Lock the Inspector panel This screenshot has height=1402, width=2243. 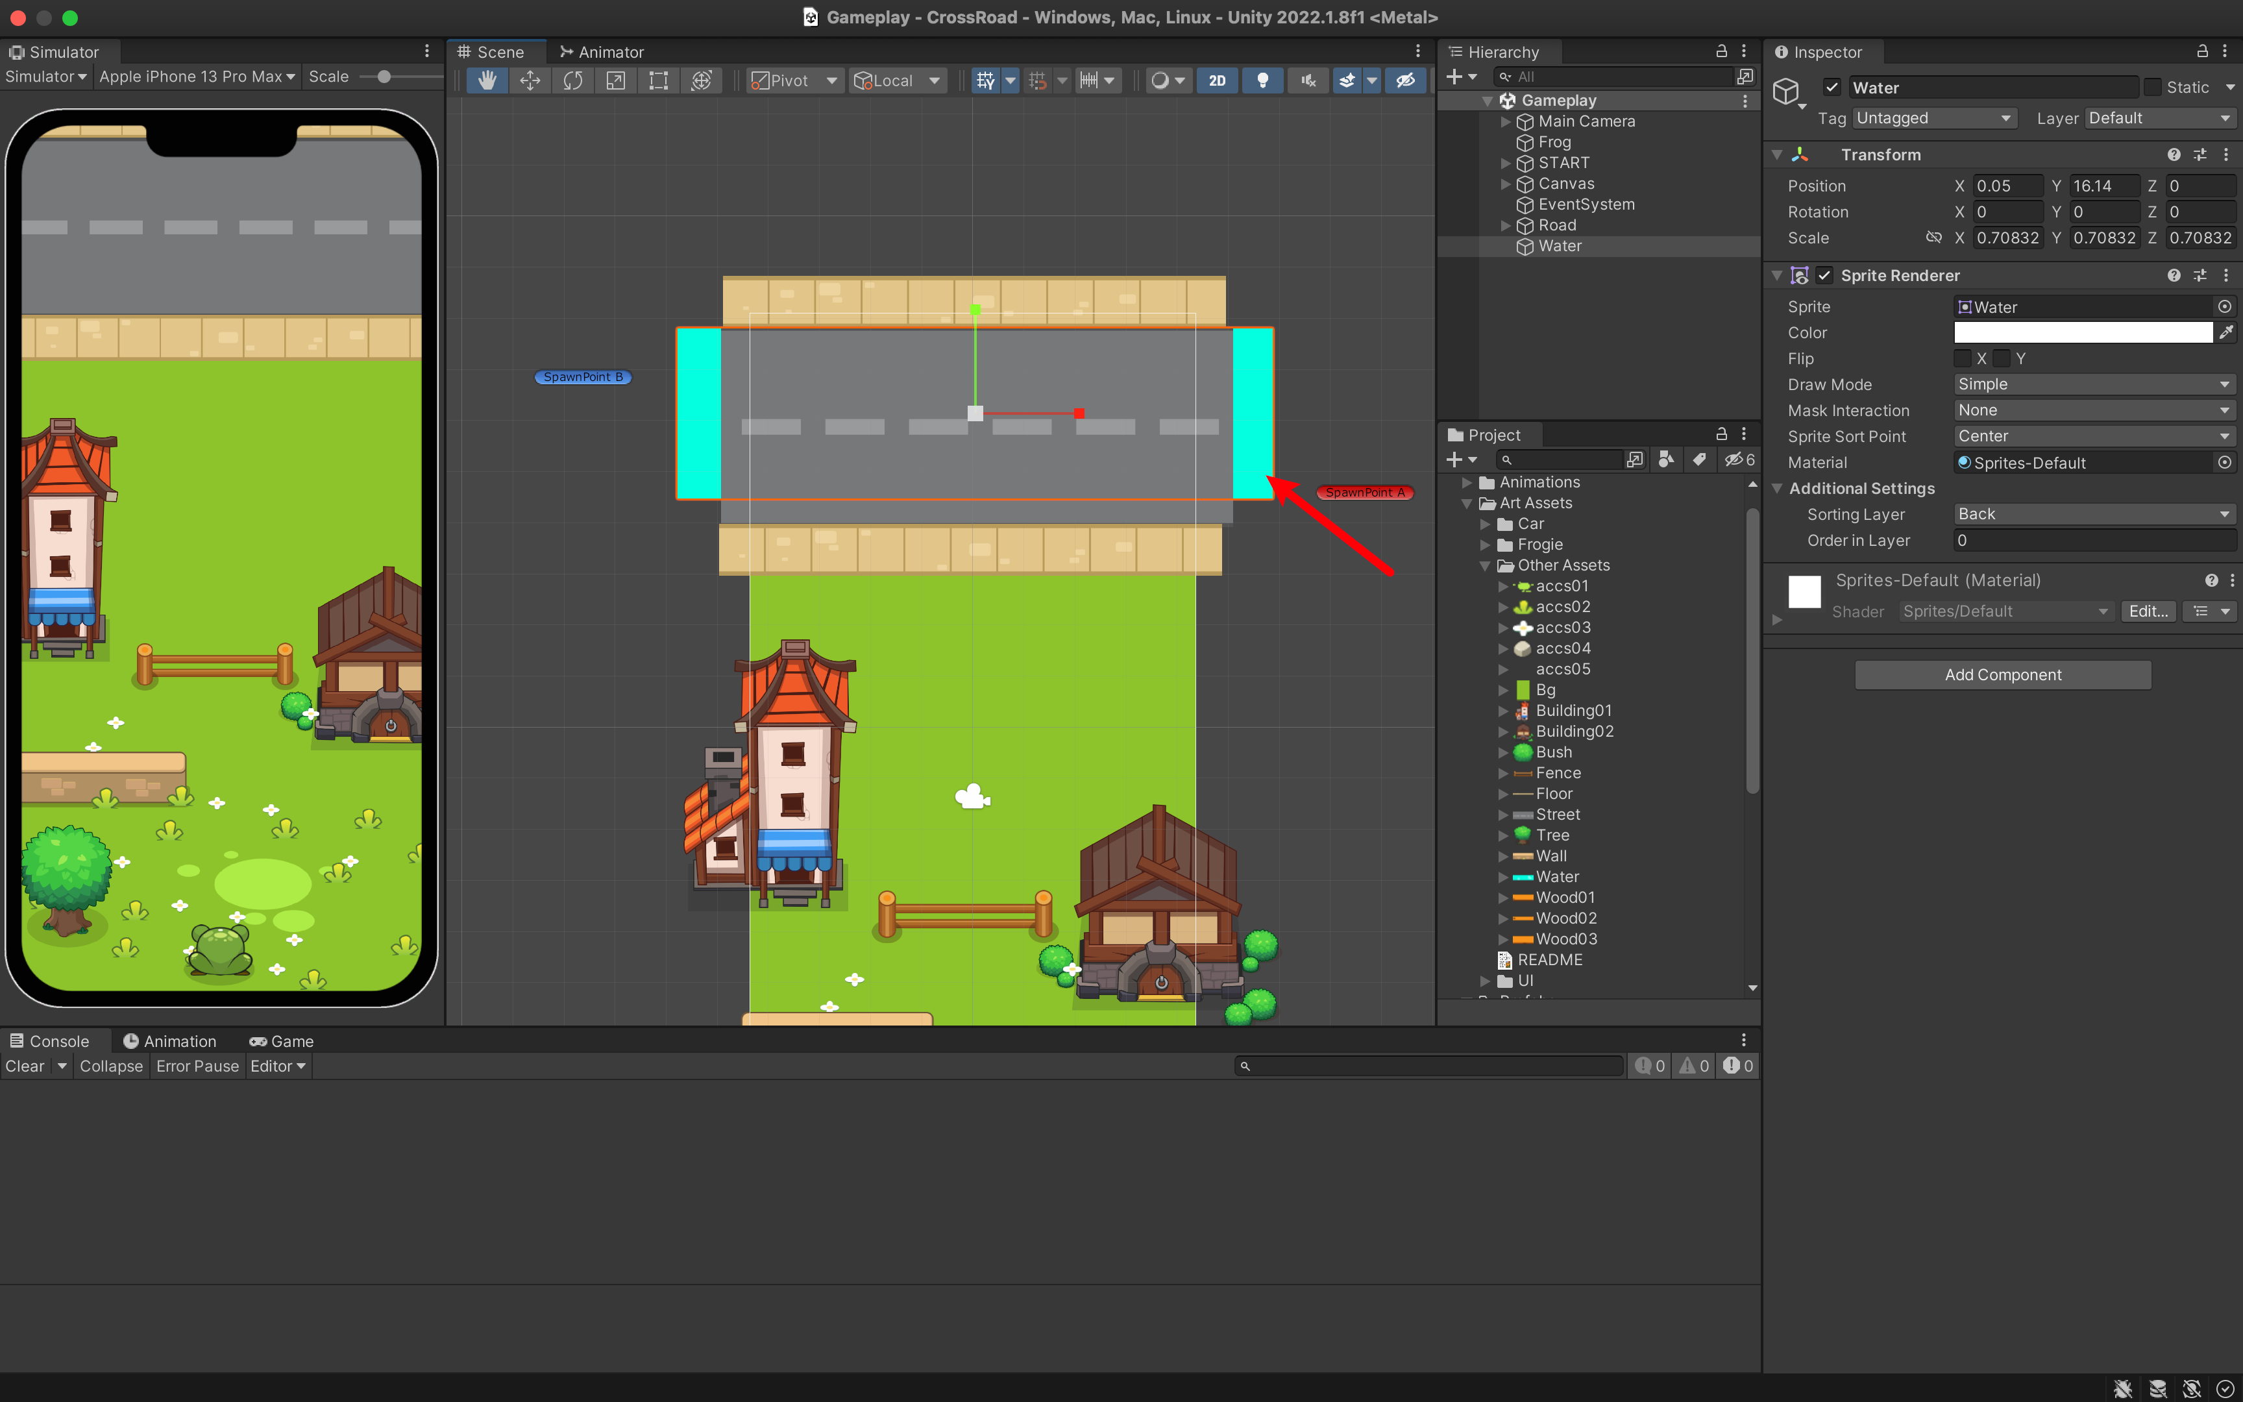tap(2202, 51)
